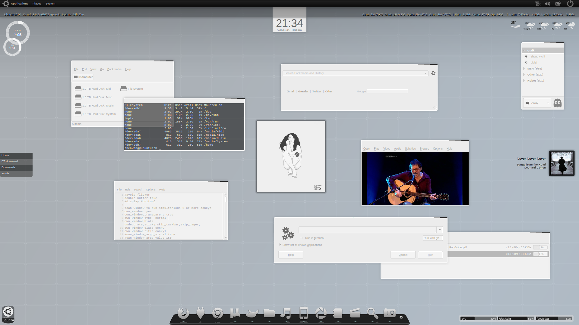The image size is (579, 325).
Task: Click the For Guitar.pdf download progress bar
Action: (540, 247)
